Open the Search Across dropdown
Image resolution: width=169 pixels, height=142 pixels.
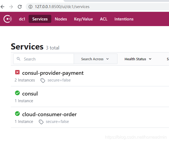pos(96,59)
